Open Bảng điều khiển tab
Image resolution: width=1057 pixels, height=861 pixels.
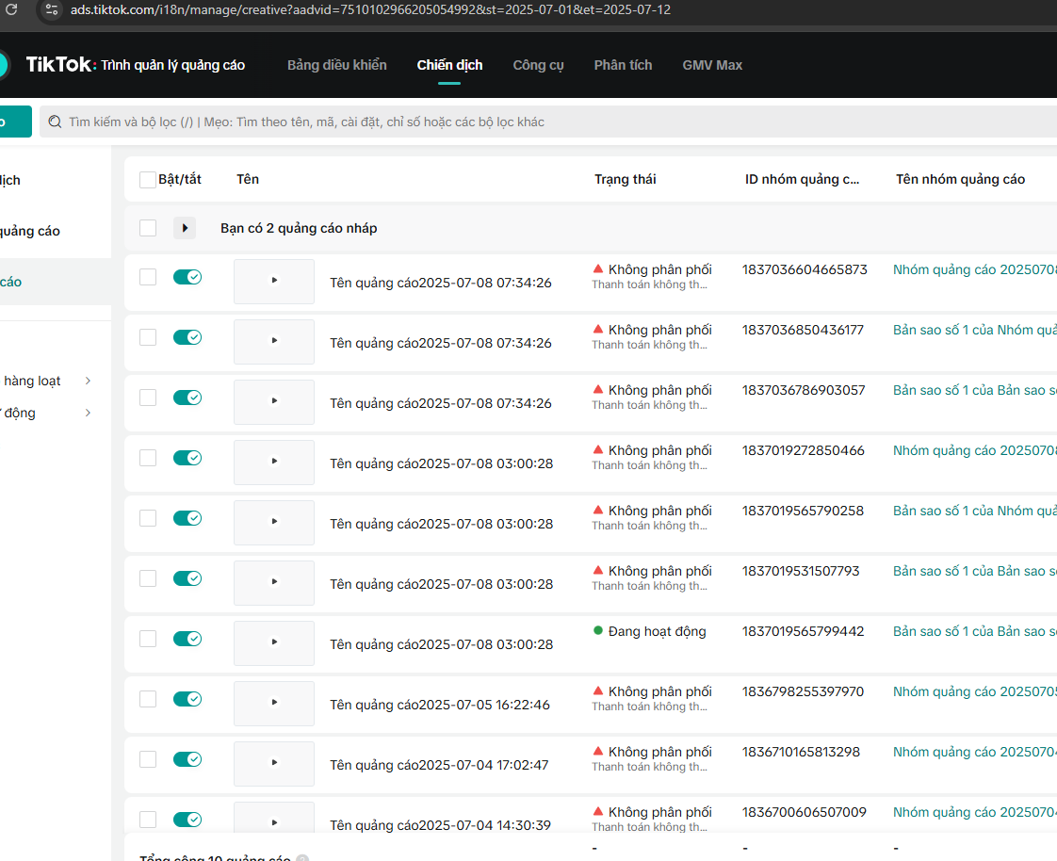click(x=337, y=65)
